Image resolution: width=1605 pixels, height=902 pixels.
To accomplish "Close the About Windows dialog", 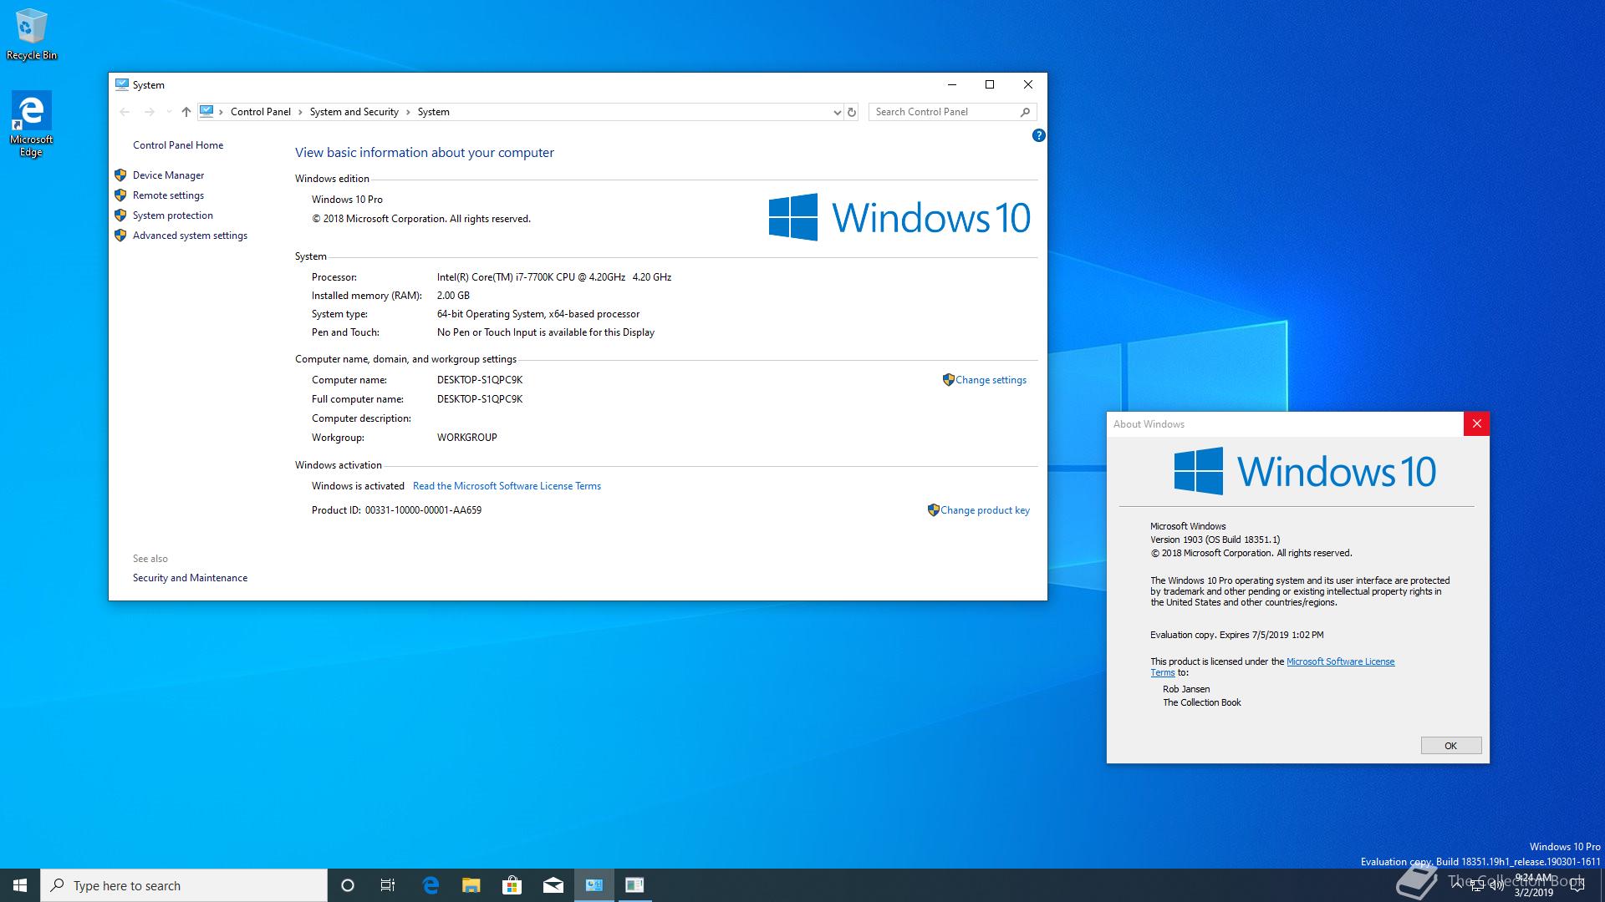I will (1476, 424).
